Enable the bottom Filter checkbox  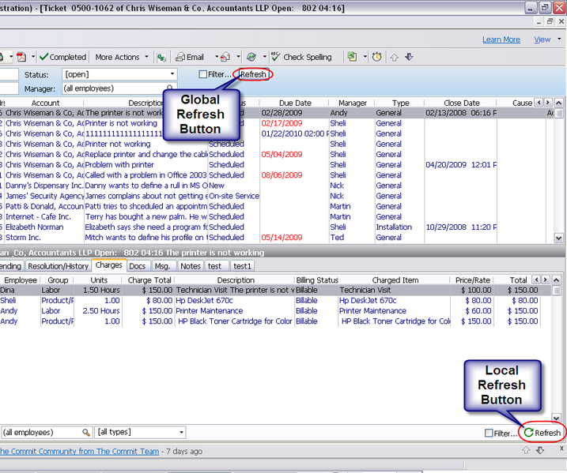click(489, 433)
